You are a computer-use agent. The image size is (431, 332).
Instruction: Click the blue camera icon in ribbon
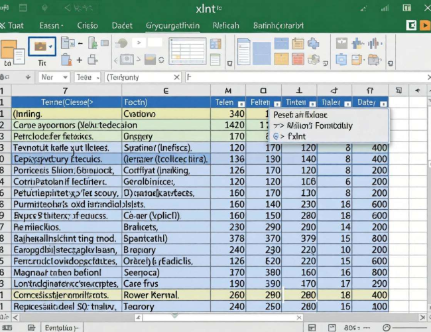(341, 60)
